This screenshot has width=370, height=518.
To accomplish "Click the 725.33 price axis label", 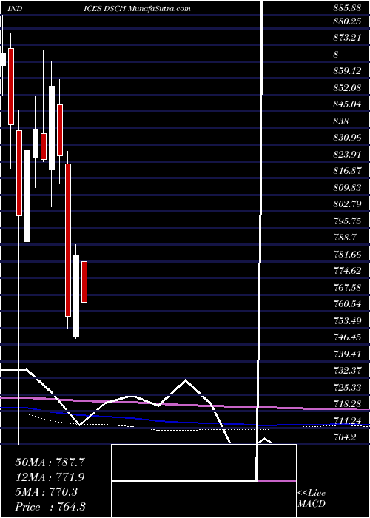I will point(346,388).
